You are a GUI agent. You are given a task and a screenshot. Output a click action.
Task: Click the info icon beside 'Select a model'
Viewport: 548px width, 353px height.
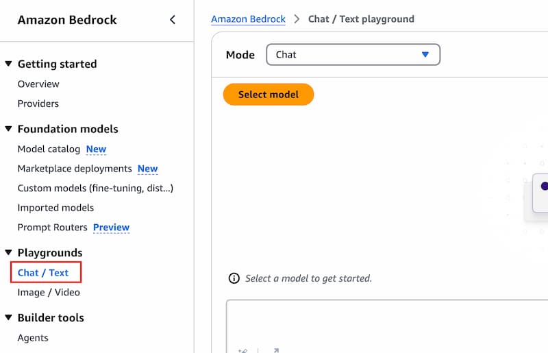[x=234, y=278]
